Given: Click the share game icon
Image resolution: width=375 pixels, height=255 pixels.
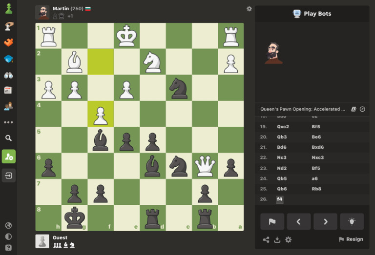Looking at the screenshot, I should (x=266, y=239).
